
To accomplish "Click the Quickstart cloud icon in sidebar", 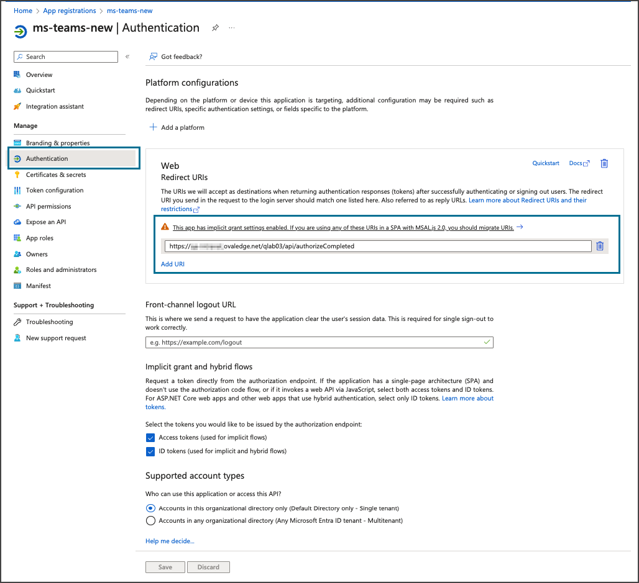I will (x=17, y=91).
